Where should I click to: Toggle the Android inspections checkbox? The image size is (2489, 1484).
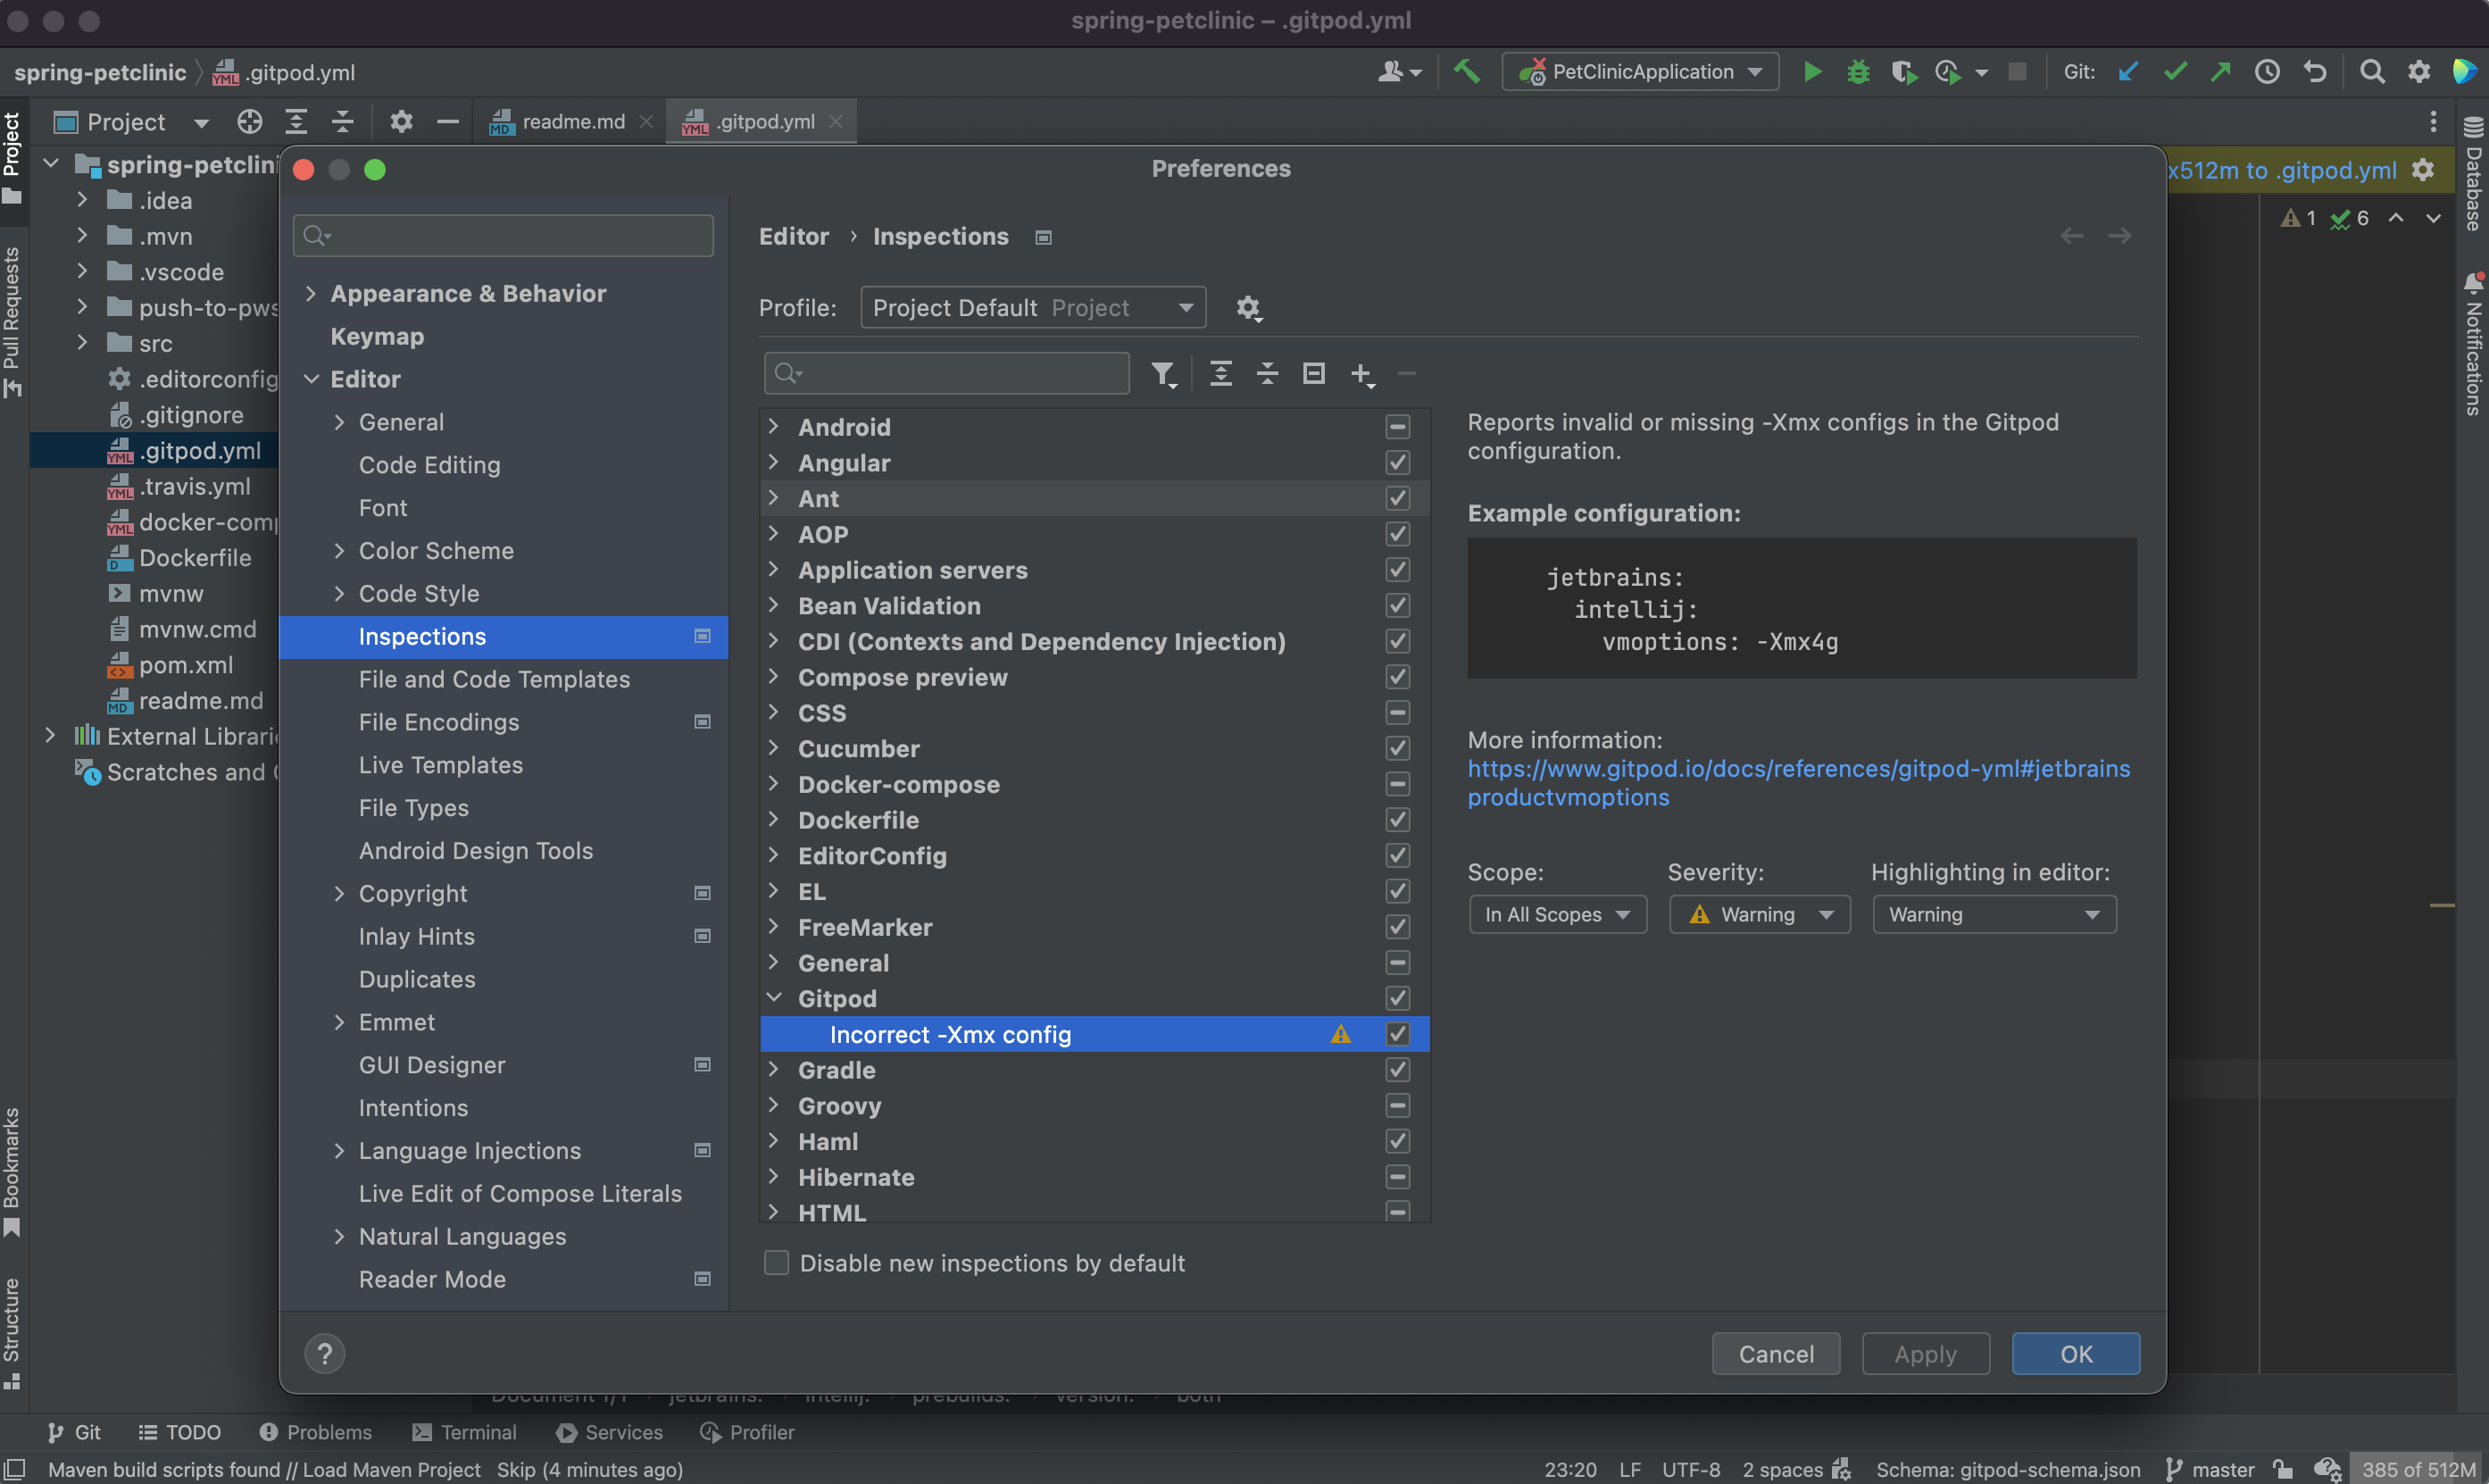tap(1397, 427)
